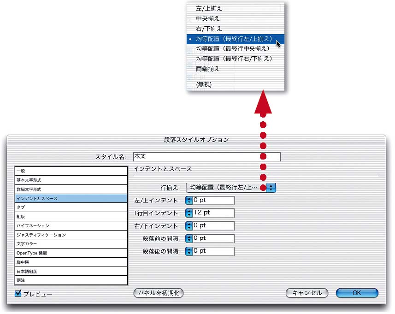Select 均等配置（最終行右/下揃え） option
Viewport: 395px width, 314px height.
point(235,59)
